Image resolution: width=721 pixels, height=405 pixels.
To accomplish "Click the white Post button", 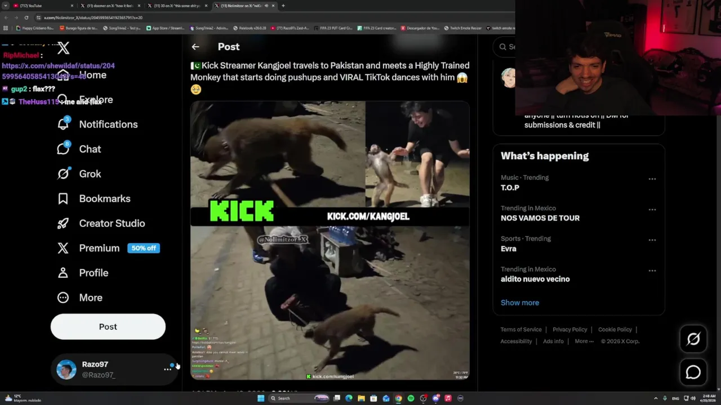I will [x=108, y=327].
